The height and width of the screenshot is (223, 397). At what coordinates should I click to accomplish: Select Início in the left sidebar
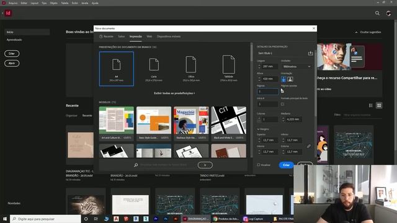click(x=27, y=32)
